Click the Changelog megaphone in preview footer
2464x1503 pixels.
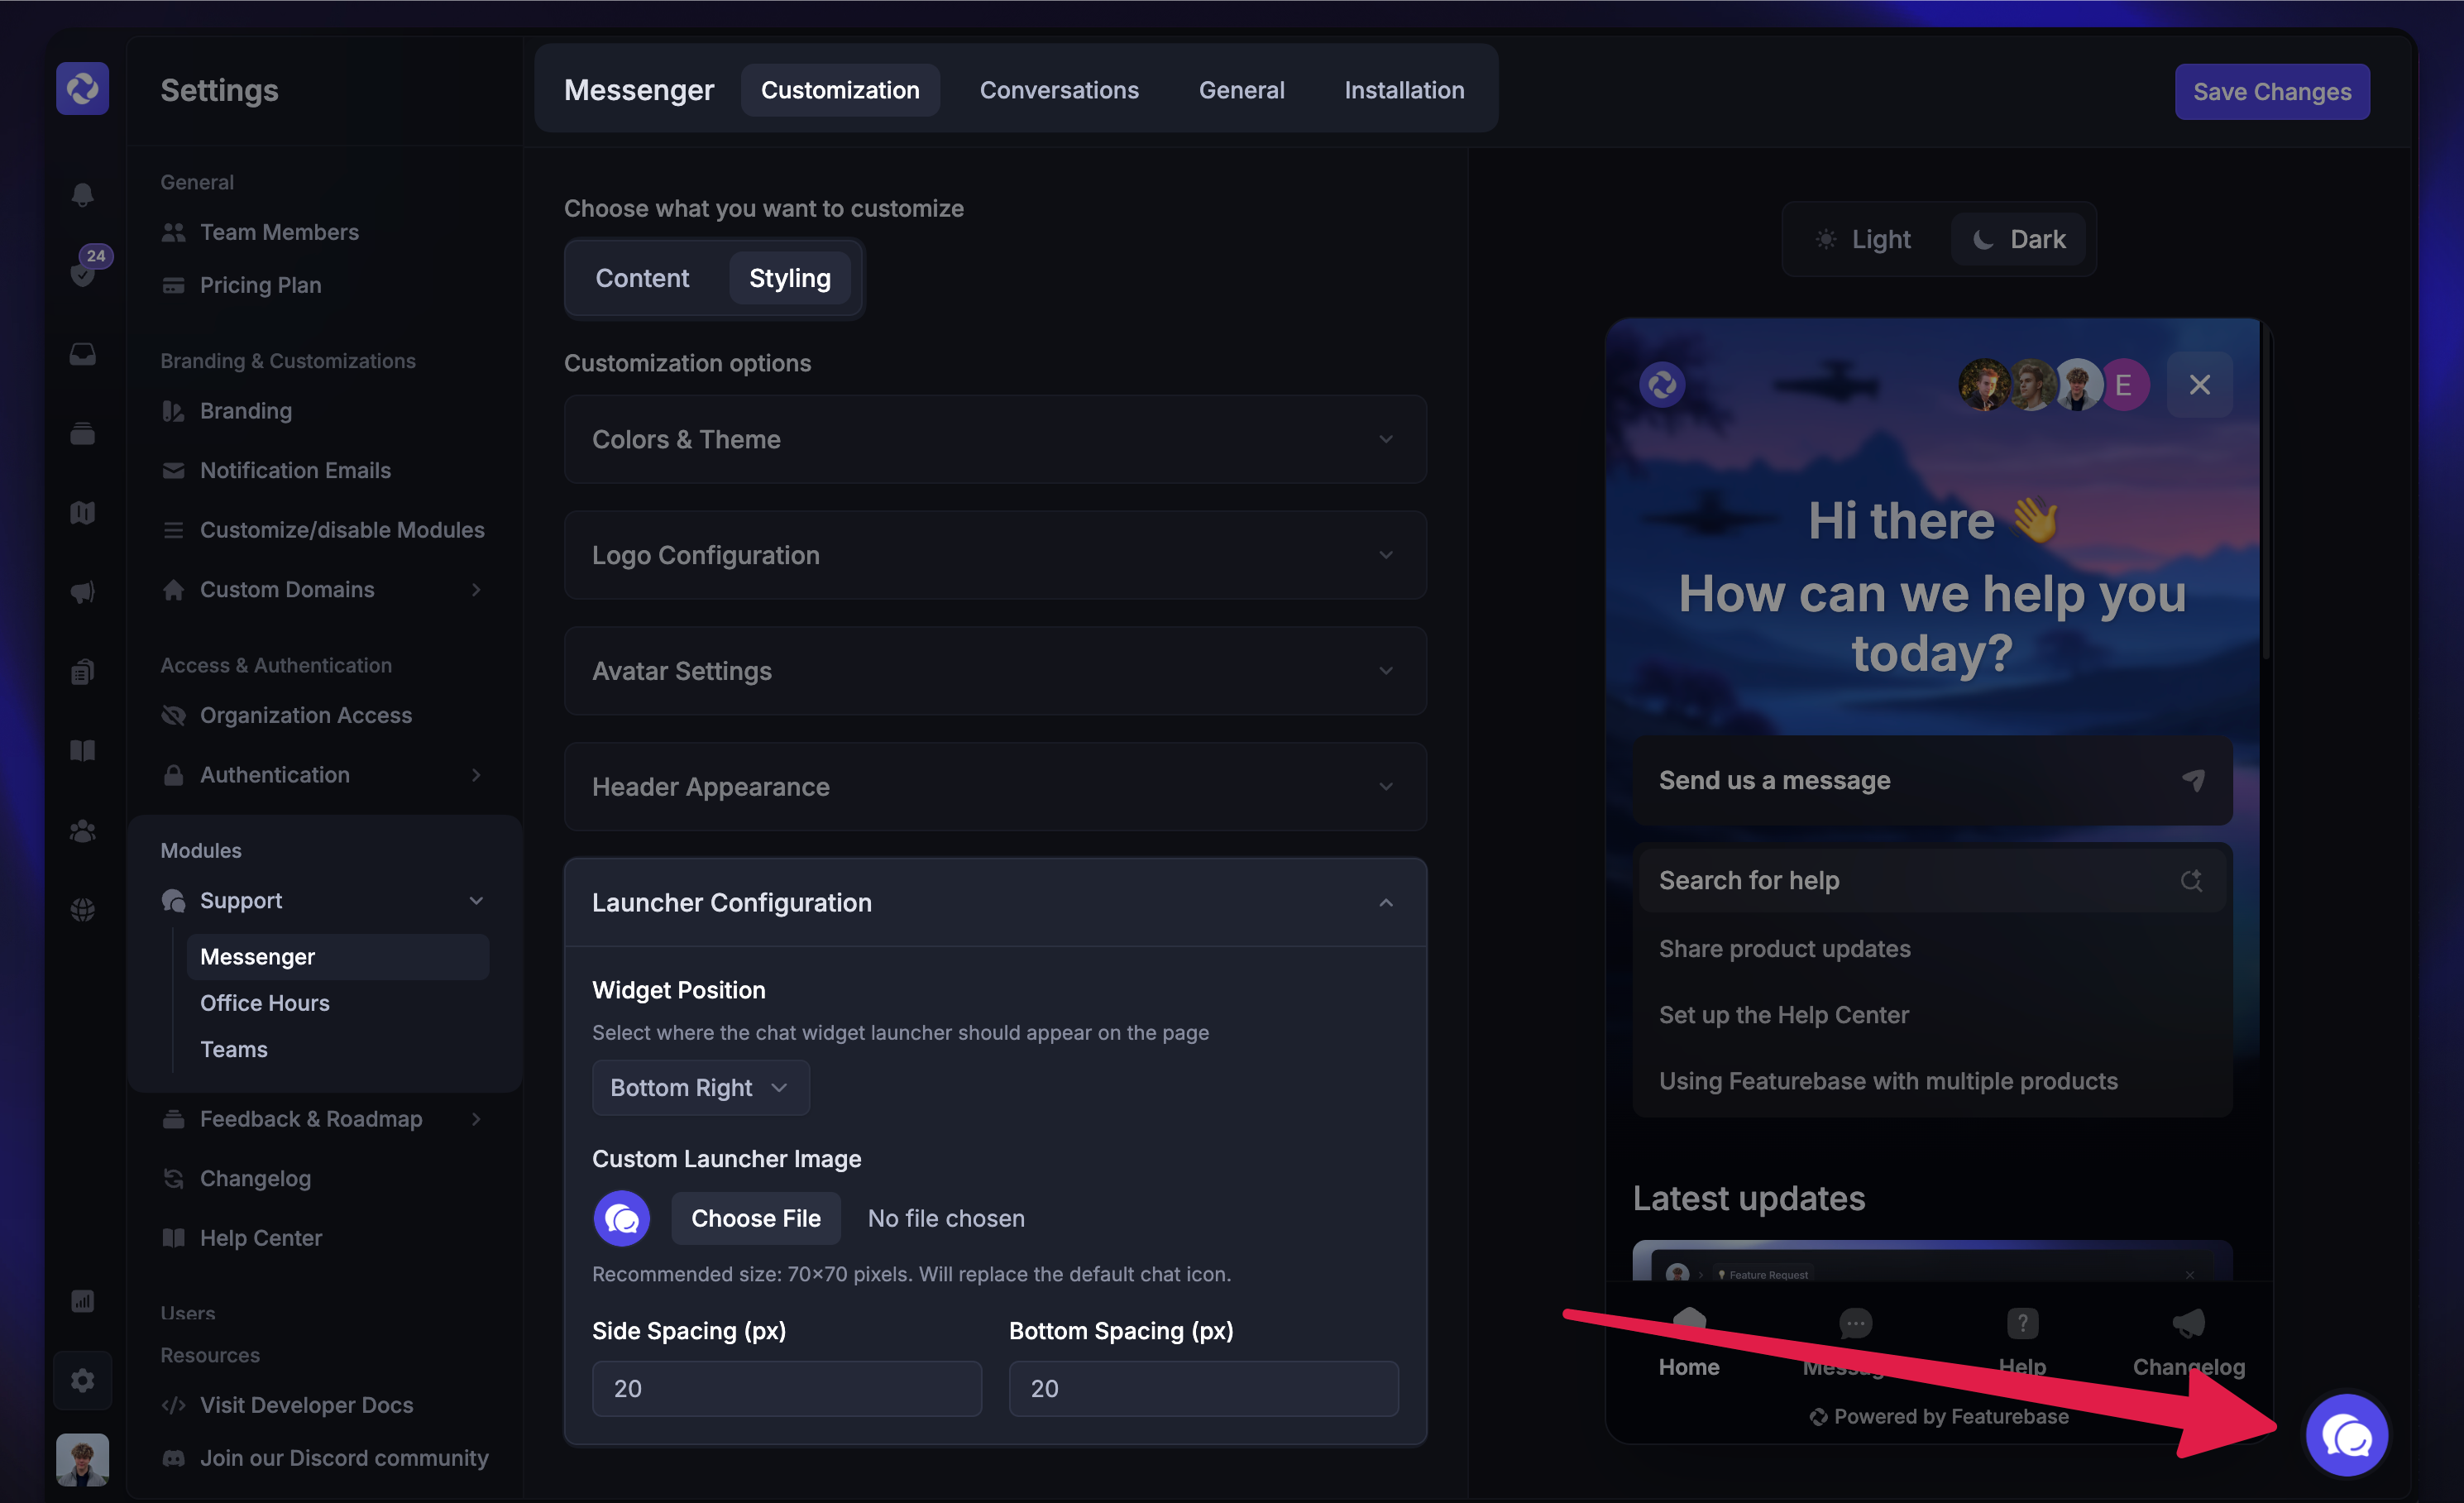tap(2188, 1324)
